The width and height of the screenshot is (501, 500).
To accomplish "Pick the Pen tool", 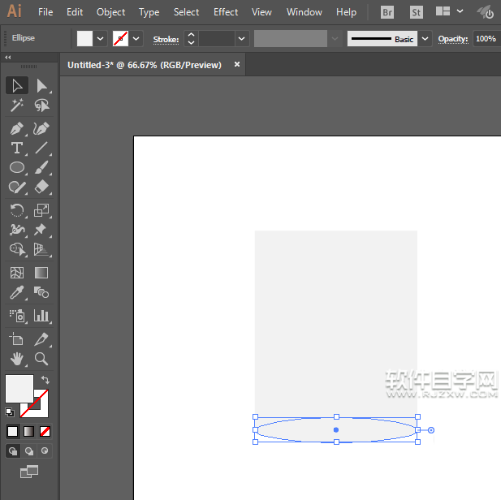I will tap(16, 128).
